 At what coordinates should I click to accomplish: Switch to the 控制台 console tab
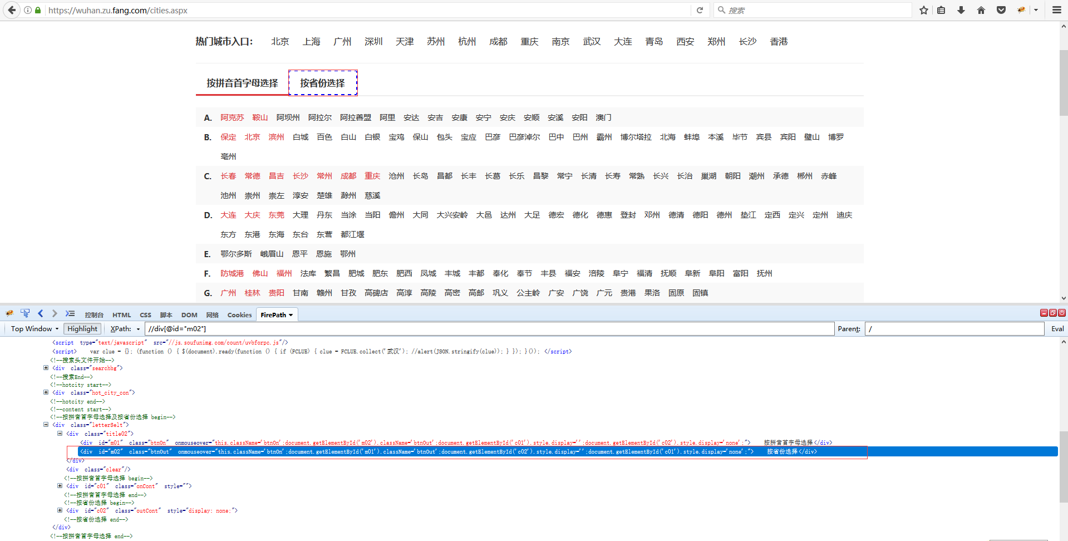click(94, 315)
